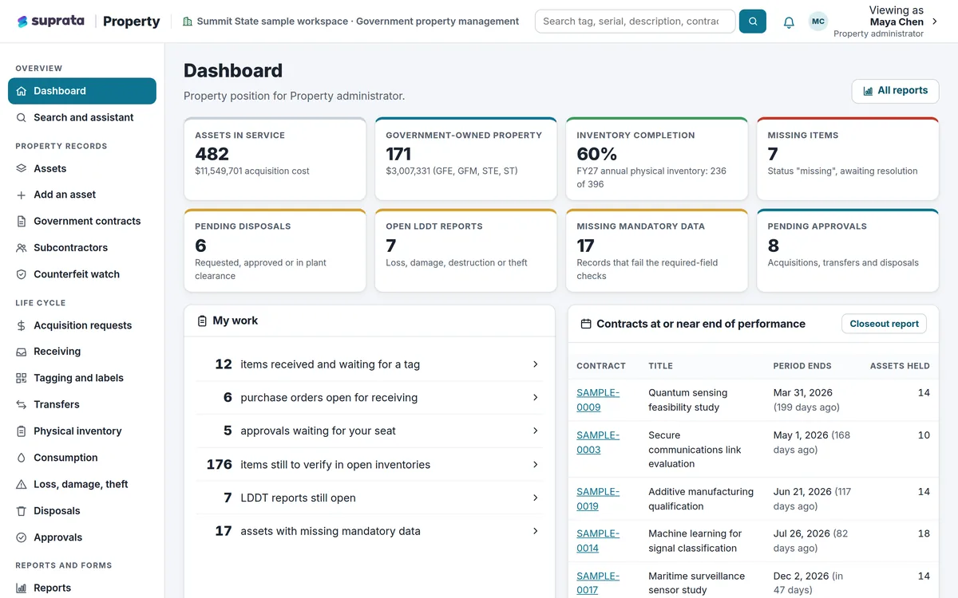Open Assets in the sidebar
The width and height of the screenshot is (958, 598).
click(x=82, y=168)
